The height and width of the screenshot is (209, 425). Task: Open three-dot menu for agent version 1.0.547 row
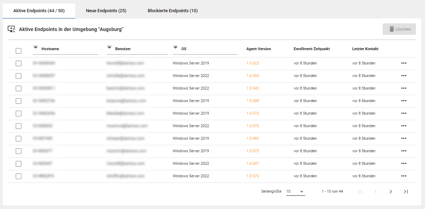(404, 164)
